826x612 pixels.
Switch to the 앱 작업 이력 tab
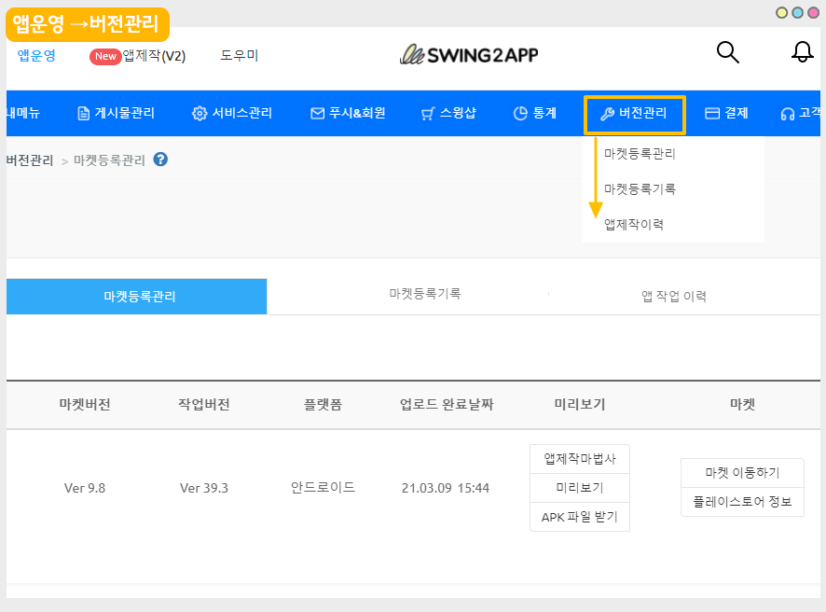673,297
